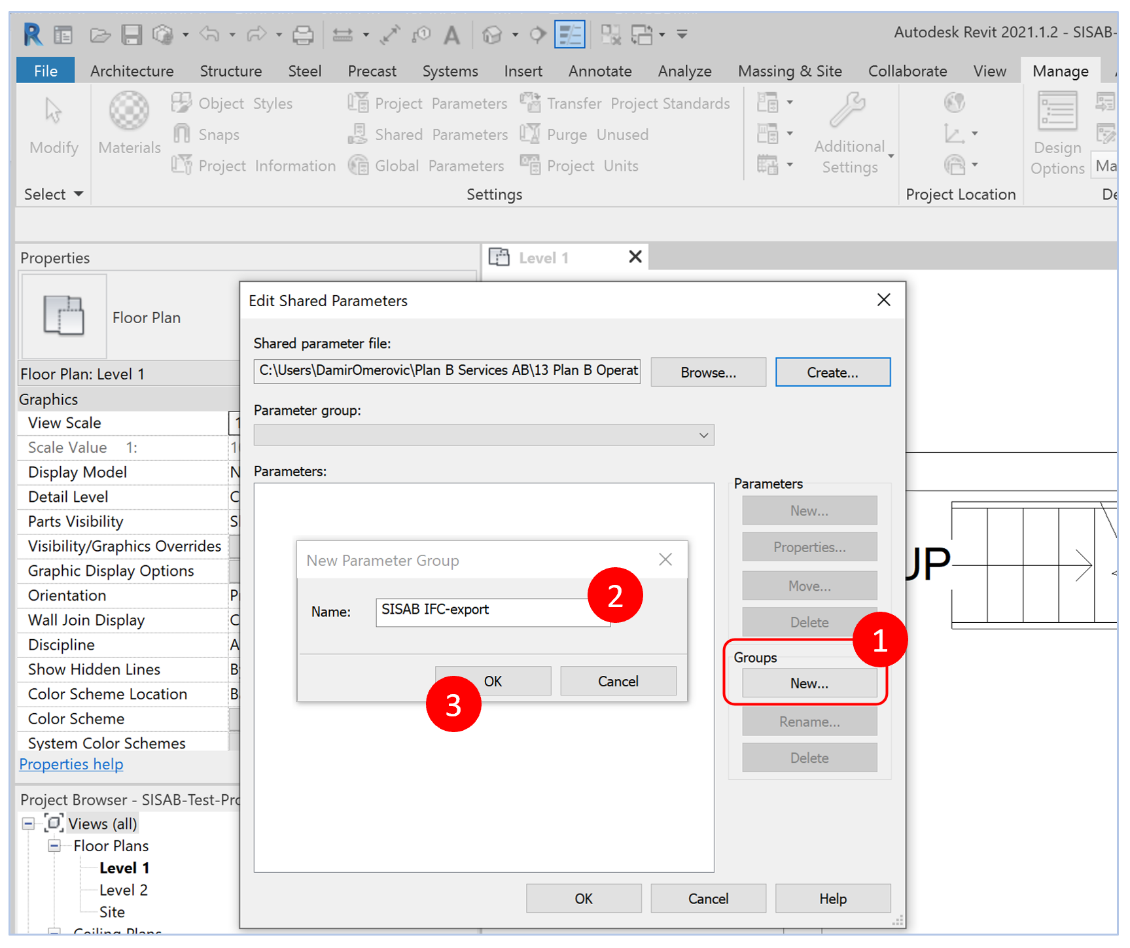This screenshot has width=1130, height=948.
Task: Click the Revit application logo
Action: pos(32,34)
